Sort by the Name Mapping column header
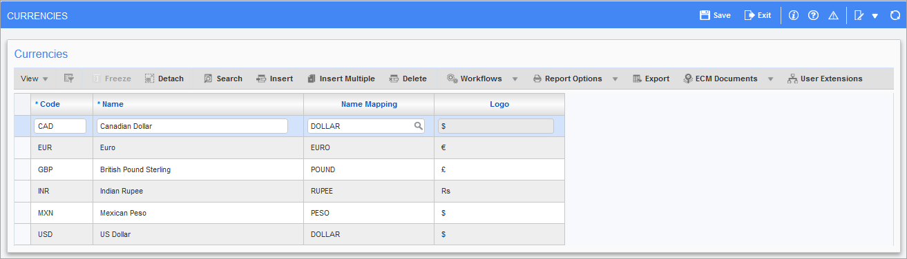Screen dimensions: 907x259 pyautogui.click(x=369, y=104)
